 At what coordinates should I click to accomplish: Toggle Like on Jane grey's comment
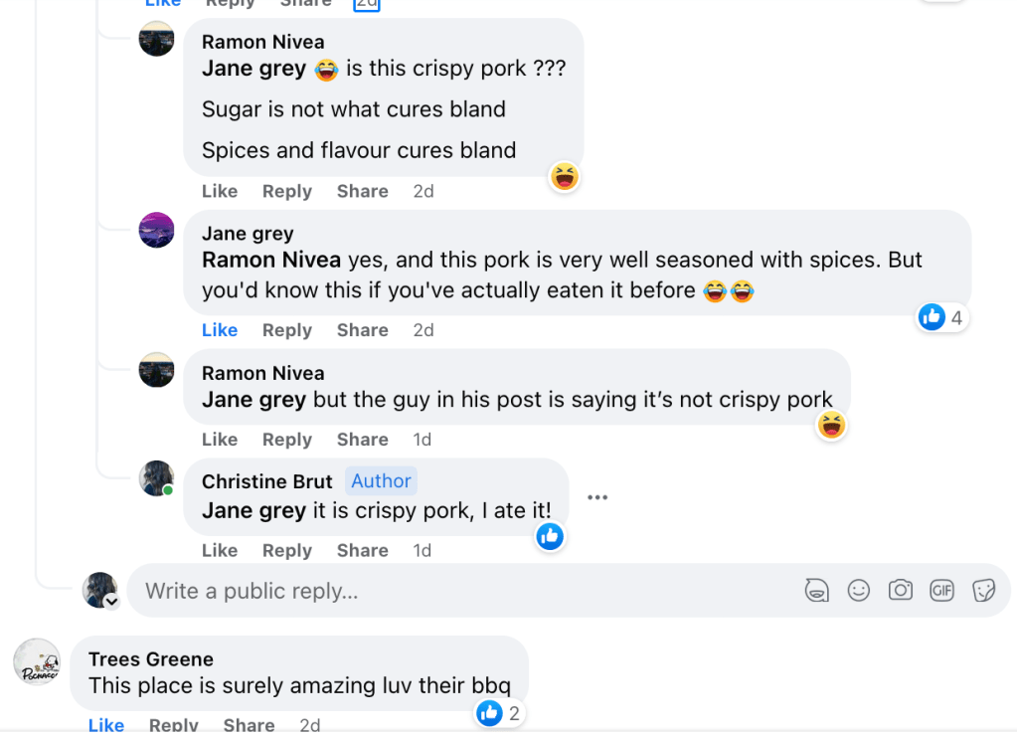click(x=220, y=330)
